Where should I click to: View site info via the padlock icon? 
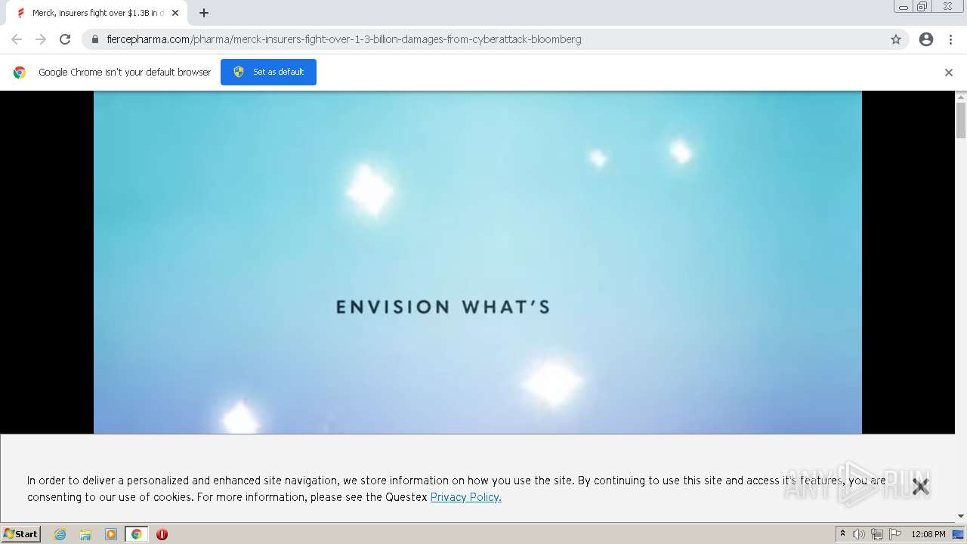point(95,39)
